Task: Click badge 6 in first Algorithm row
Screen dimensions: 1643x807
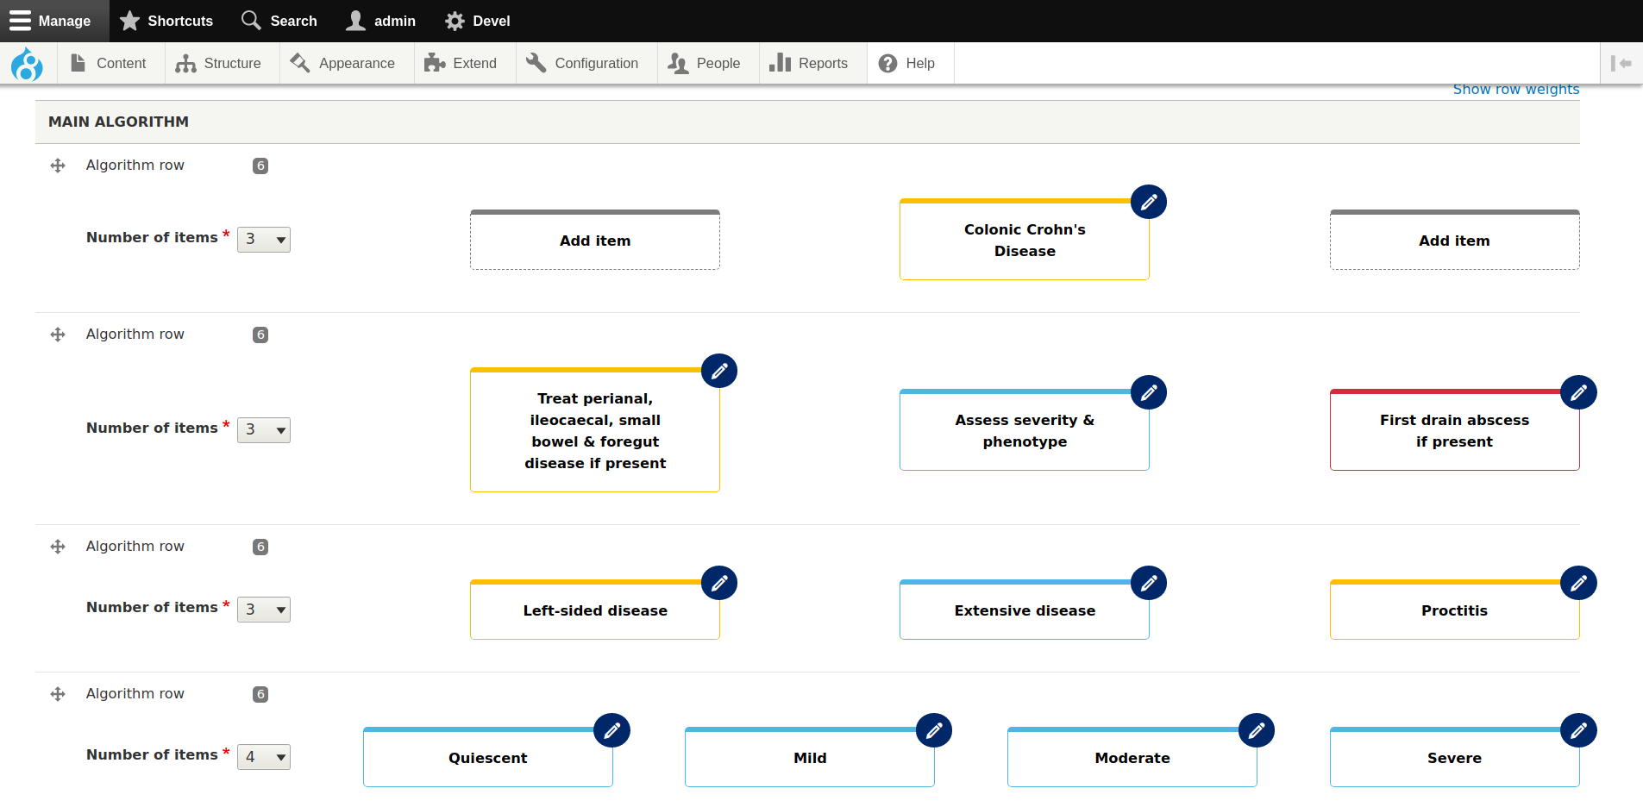Action: tap(260, 166)
